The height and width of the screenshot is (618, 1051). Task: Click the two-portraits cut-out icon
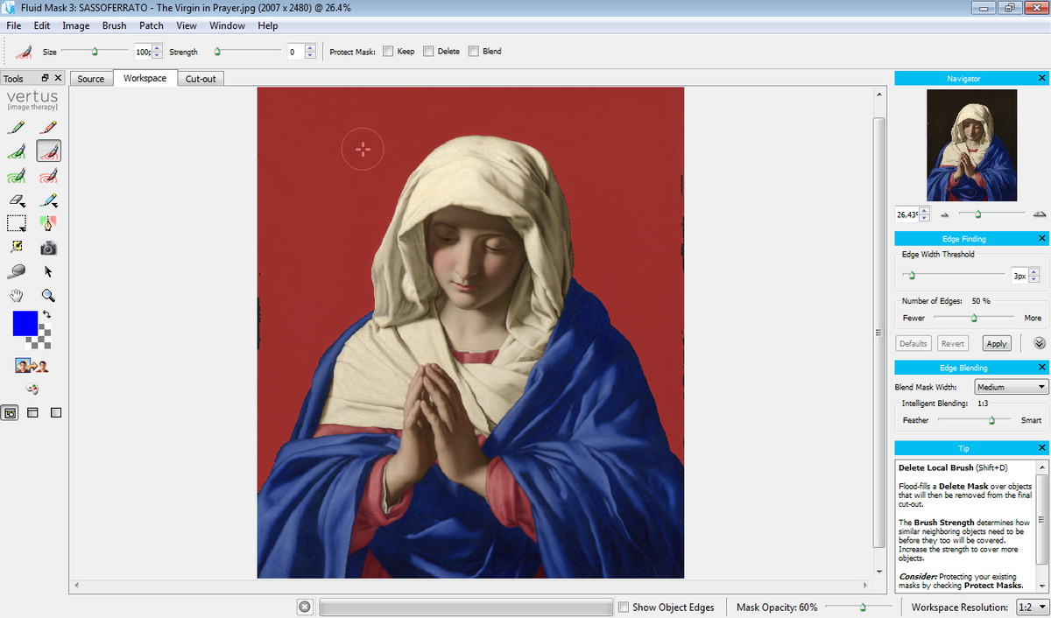[32, 366]
